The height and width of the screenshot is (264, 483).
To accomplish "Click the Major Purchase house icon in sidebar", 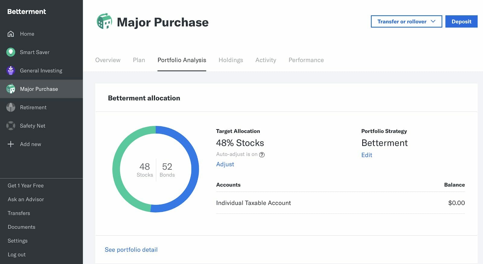I will pos(11,89).
